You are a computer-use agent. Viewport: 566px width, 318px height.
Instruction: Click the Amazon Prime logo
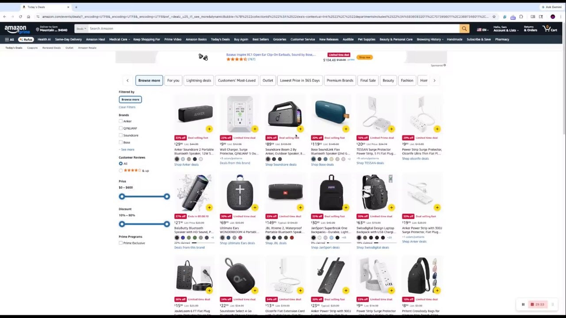click(x=17, y=29)
